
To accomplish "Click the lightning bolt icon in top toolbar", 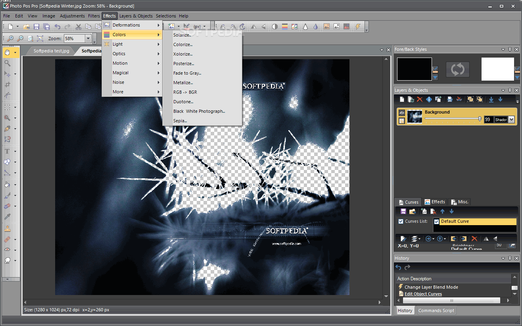I will 358,27.
